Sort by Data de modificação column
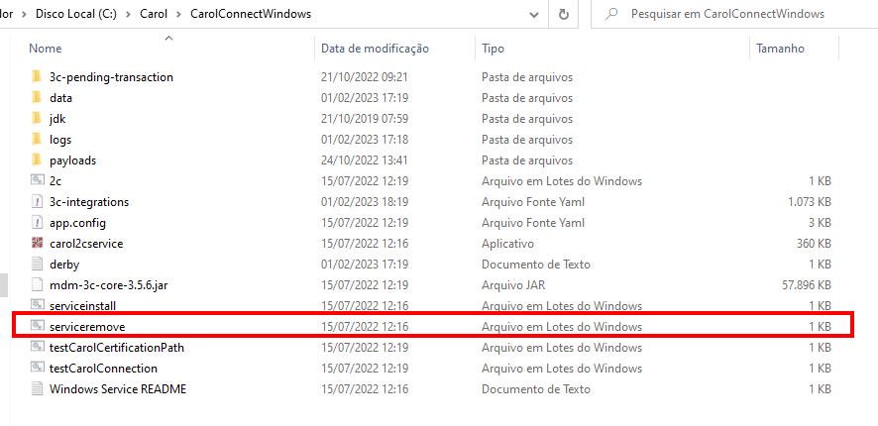Screen dimensions: 878x426 pos(375,49)
